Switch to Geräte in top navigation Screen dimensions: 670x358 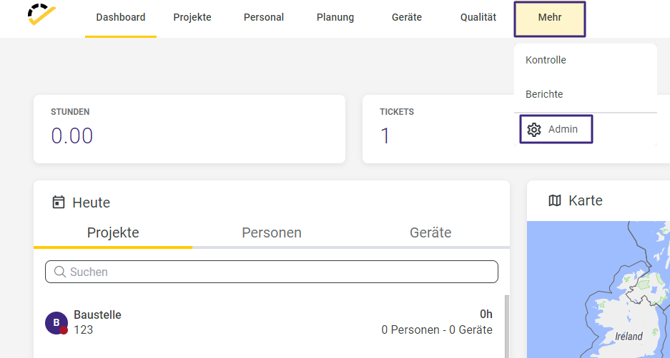tap(407, 18)
